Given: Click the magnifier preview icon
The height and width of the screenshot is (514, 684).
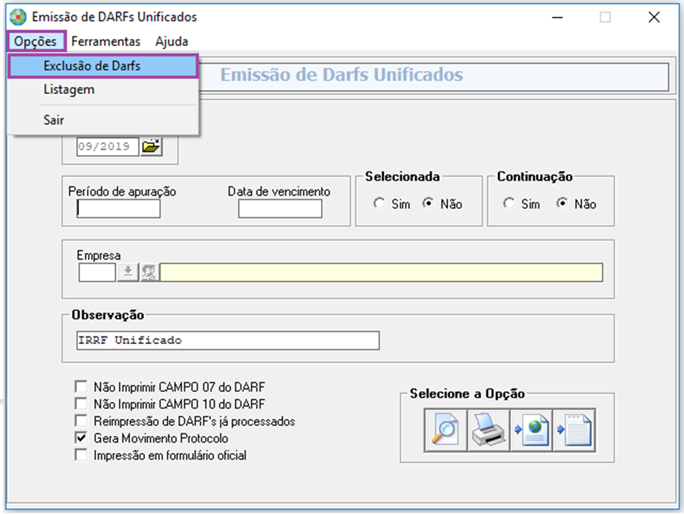Looking at the screenshot, I should [x=446, y=430].
